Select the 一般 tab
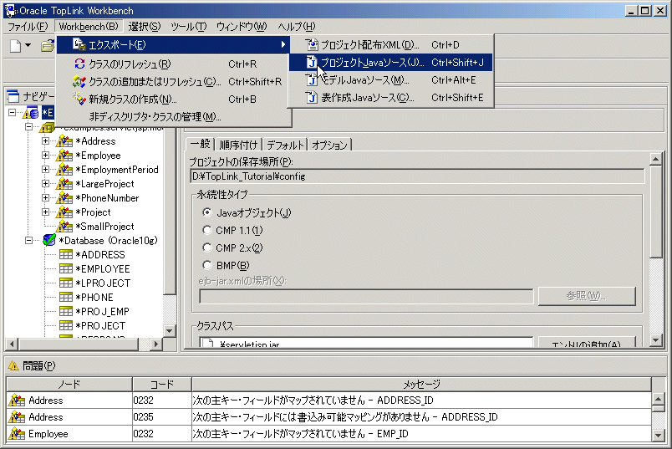Screen dimensions: 672x449 [x=200, y=144]
